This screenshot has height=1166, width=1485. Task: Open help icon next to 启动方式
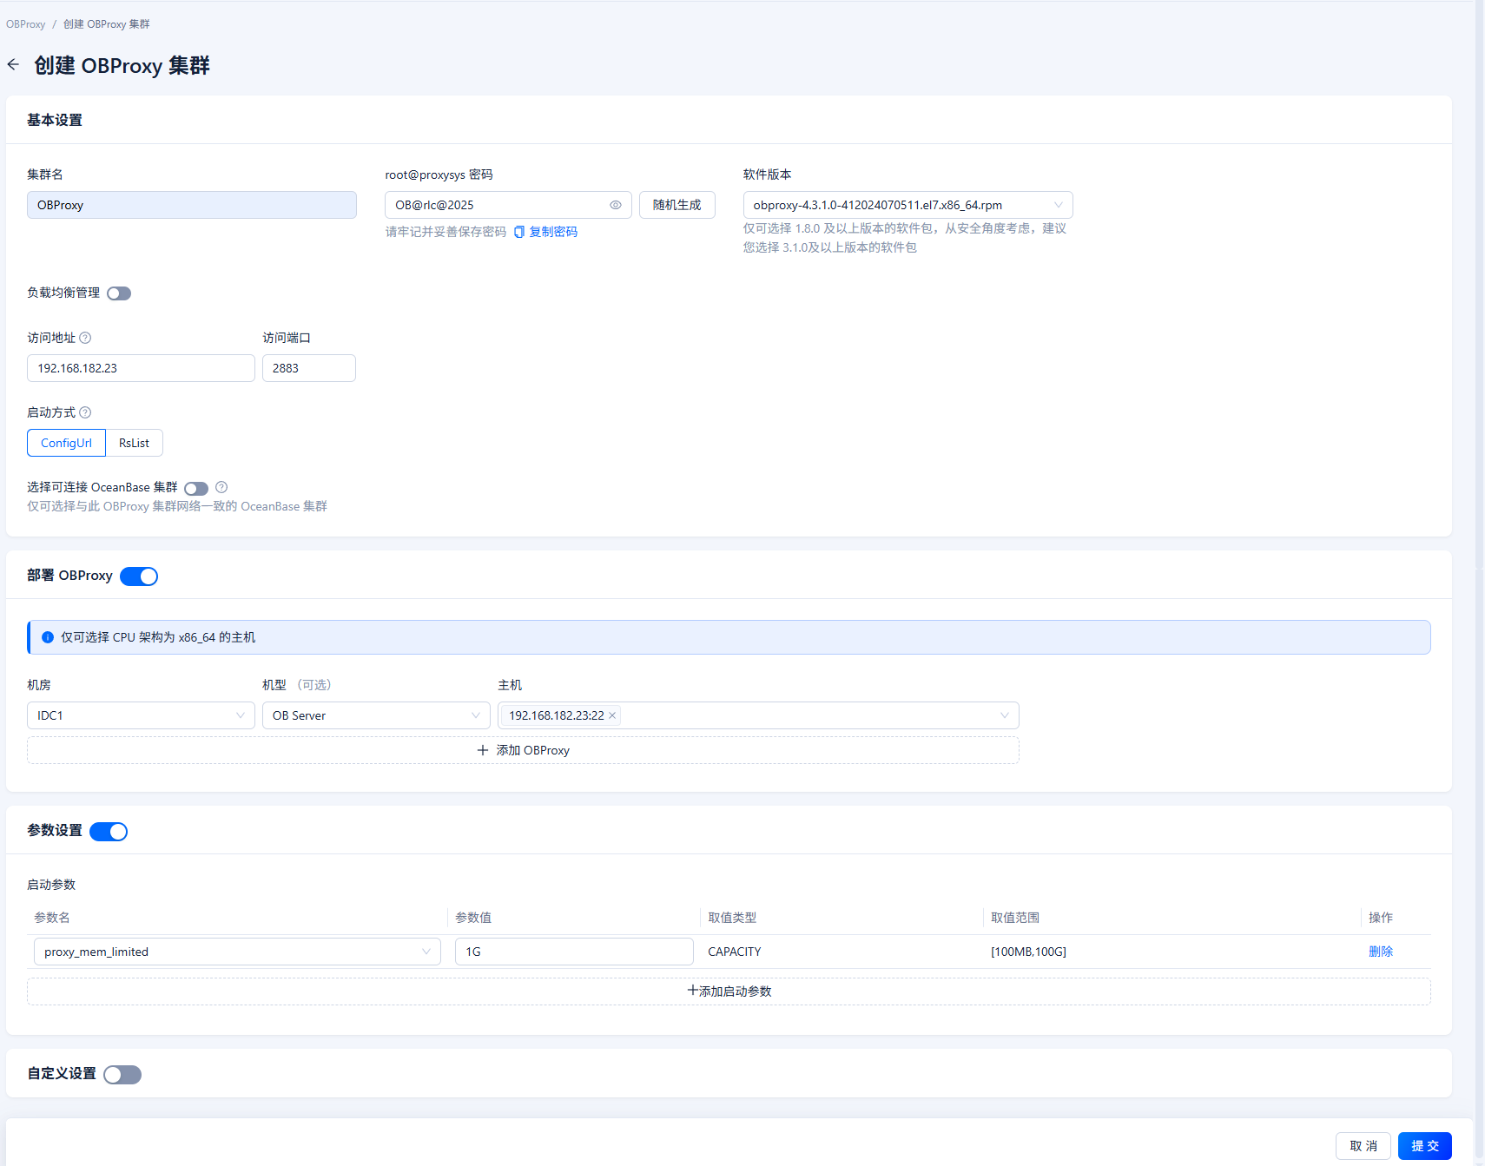(x=85, y=412)
